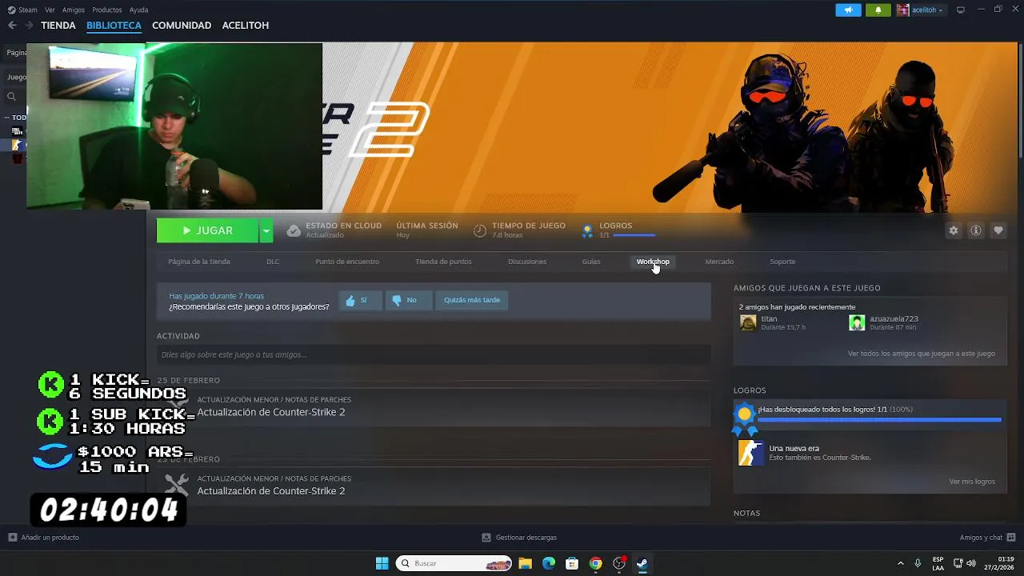This screenshot has width=1024, height=576.
Task: Show game info circle icon
Action: pos(976,230)
